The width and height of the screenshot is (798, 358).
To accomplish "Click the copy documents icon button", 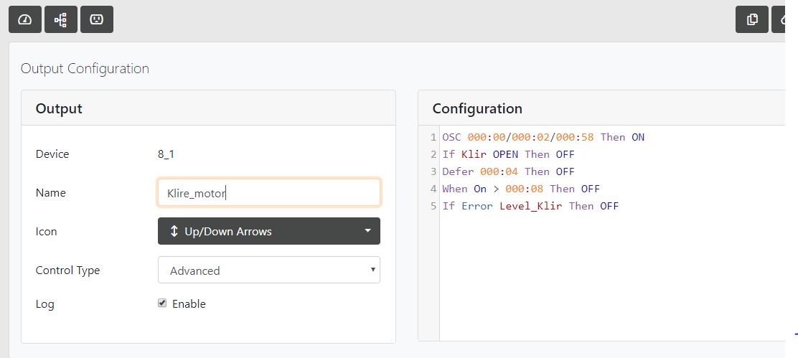I will click(x=751, y=20).
